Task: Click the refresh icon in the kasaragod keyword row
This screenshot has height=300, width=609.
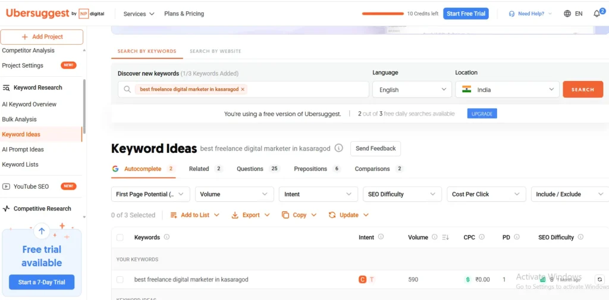Action: [599, 279]
